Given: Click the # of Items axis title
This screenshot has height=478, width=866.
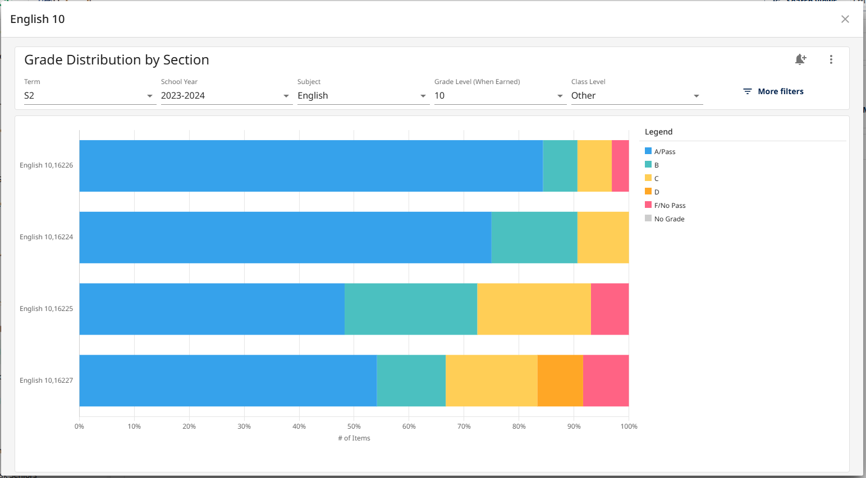Looking at the screenshot, I should (x=354, y=438).
